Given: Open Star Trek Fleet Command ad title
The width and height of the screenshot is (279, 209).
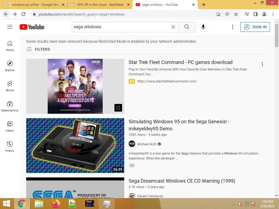Looking at the screenshot, I should [x=180, y=62].
